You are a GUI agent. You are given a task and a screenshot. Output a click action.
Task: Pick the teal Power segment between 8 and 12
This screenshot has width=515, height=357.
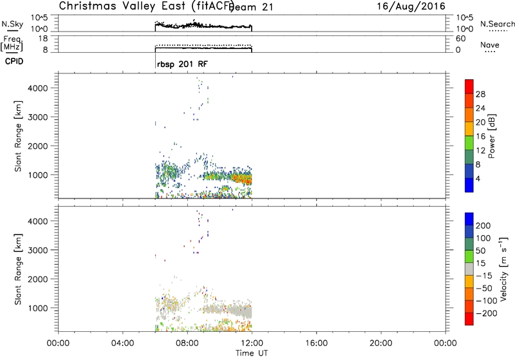pos(469,157)
